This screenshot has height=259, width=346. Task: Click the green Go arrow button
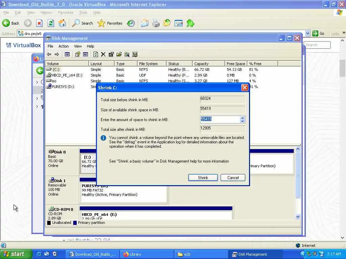(x=318, y=33)
